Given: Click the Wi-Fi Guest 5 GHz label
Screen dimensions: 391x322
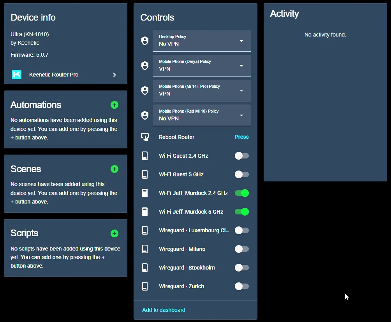Looking at the screenshot, I should click(181, 174).
